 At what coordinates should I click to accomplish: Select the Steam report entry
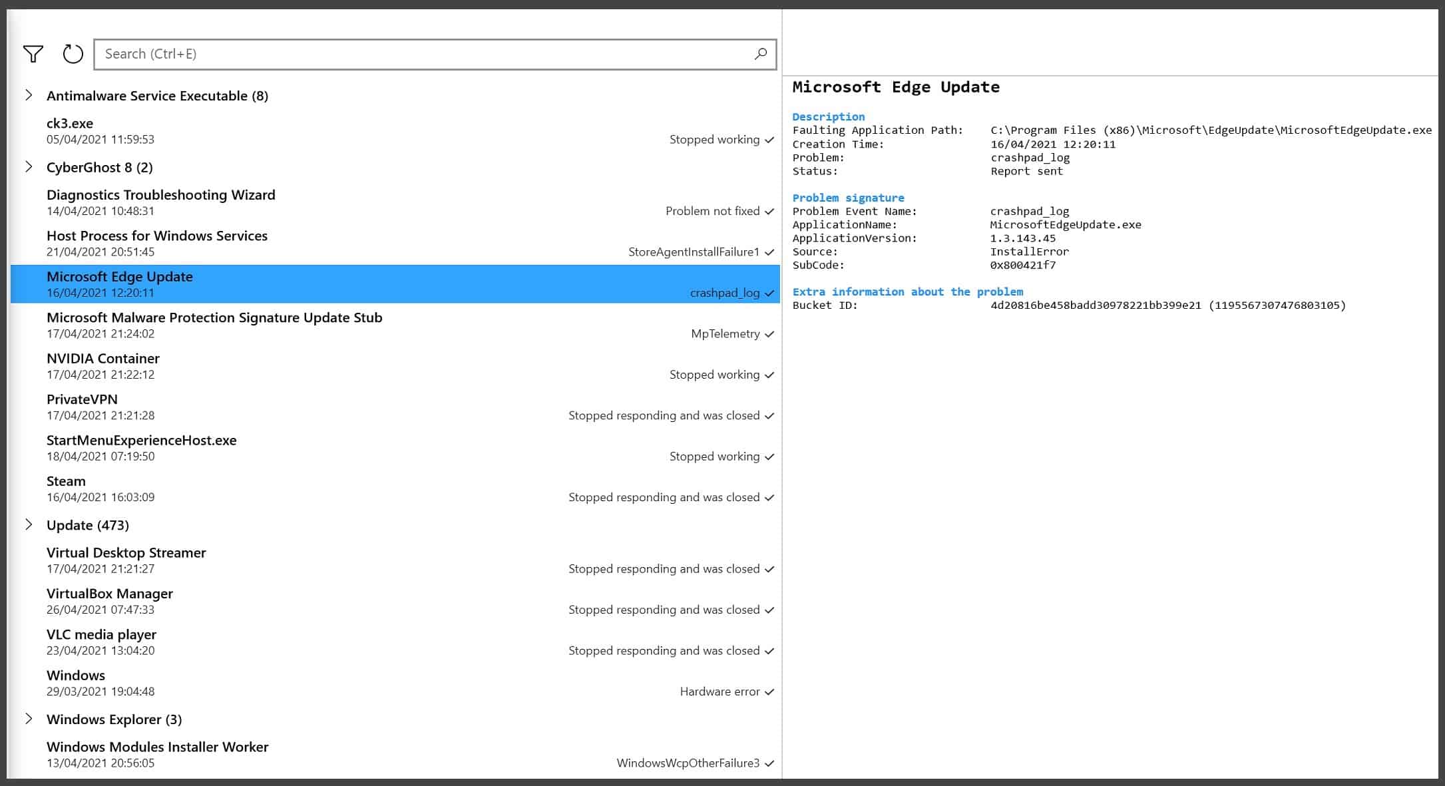pos(395,489)
